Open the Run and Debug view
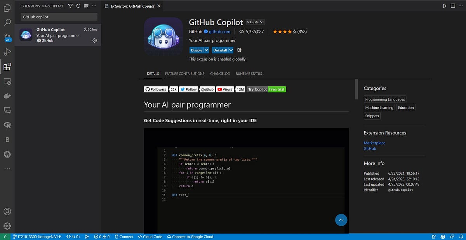This screenshot has height=240, width=466. (x=7, y=52)
